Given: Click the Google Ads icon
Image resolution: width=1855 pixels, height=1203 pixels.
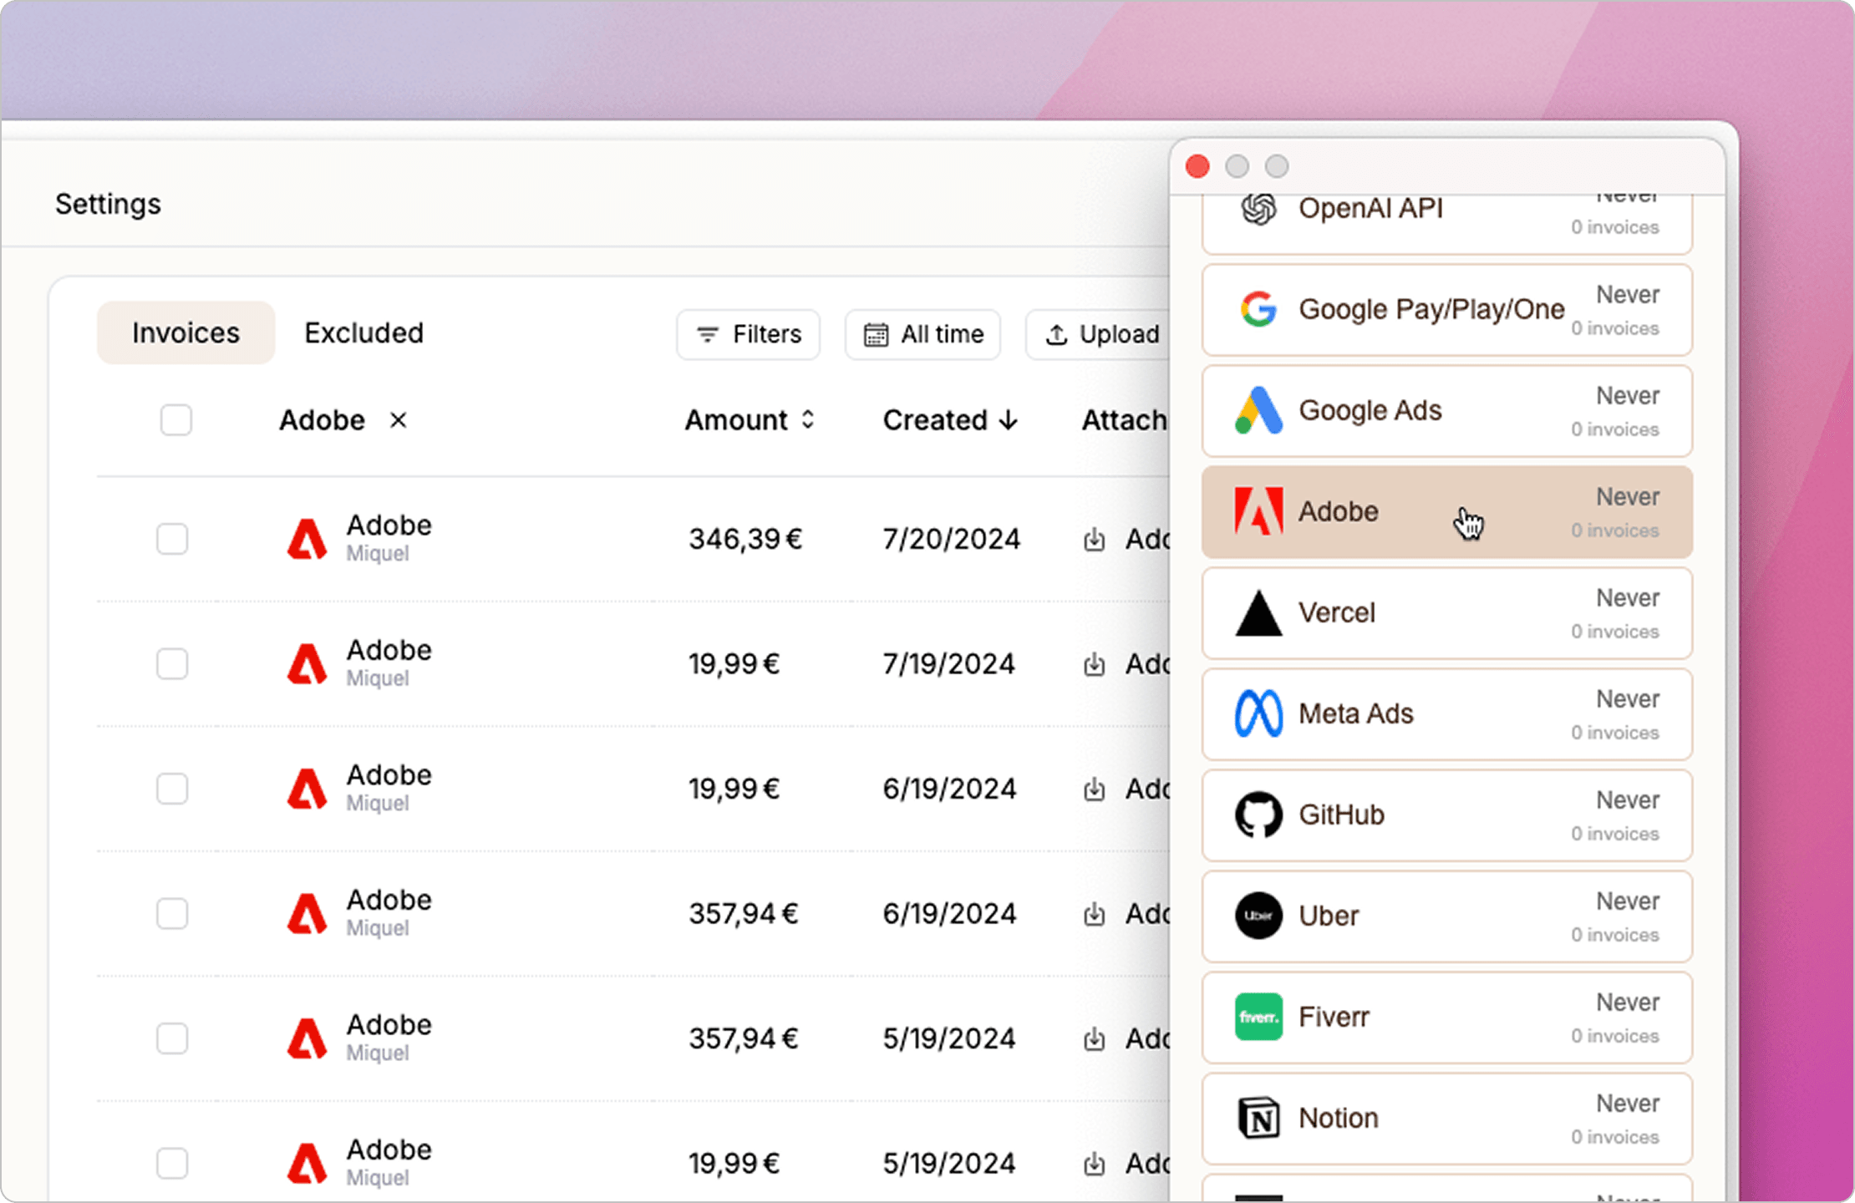Looking at the screenshot, I should tap(1258, 409).
